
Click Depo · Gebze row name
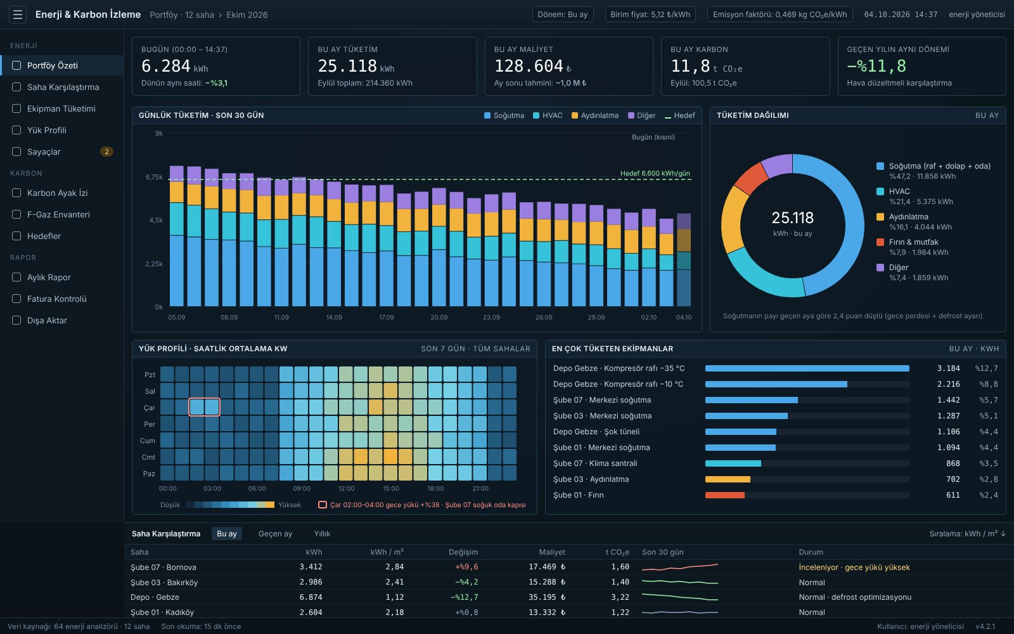tap(155, 597)
